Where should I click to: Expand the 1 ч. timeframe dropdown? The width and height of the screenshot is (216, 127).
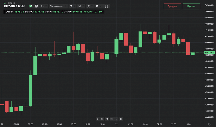(x=43, y=6)
